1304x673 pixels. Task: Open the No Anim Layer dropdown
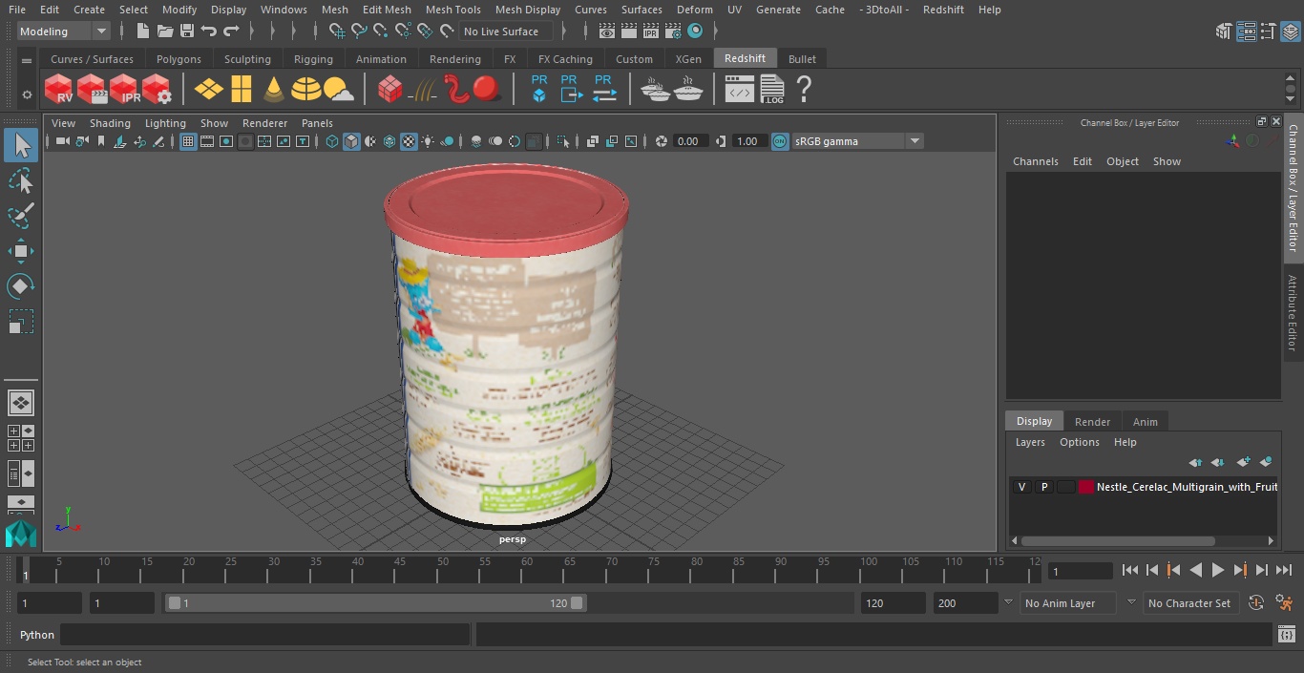[x=1068, y=603]
